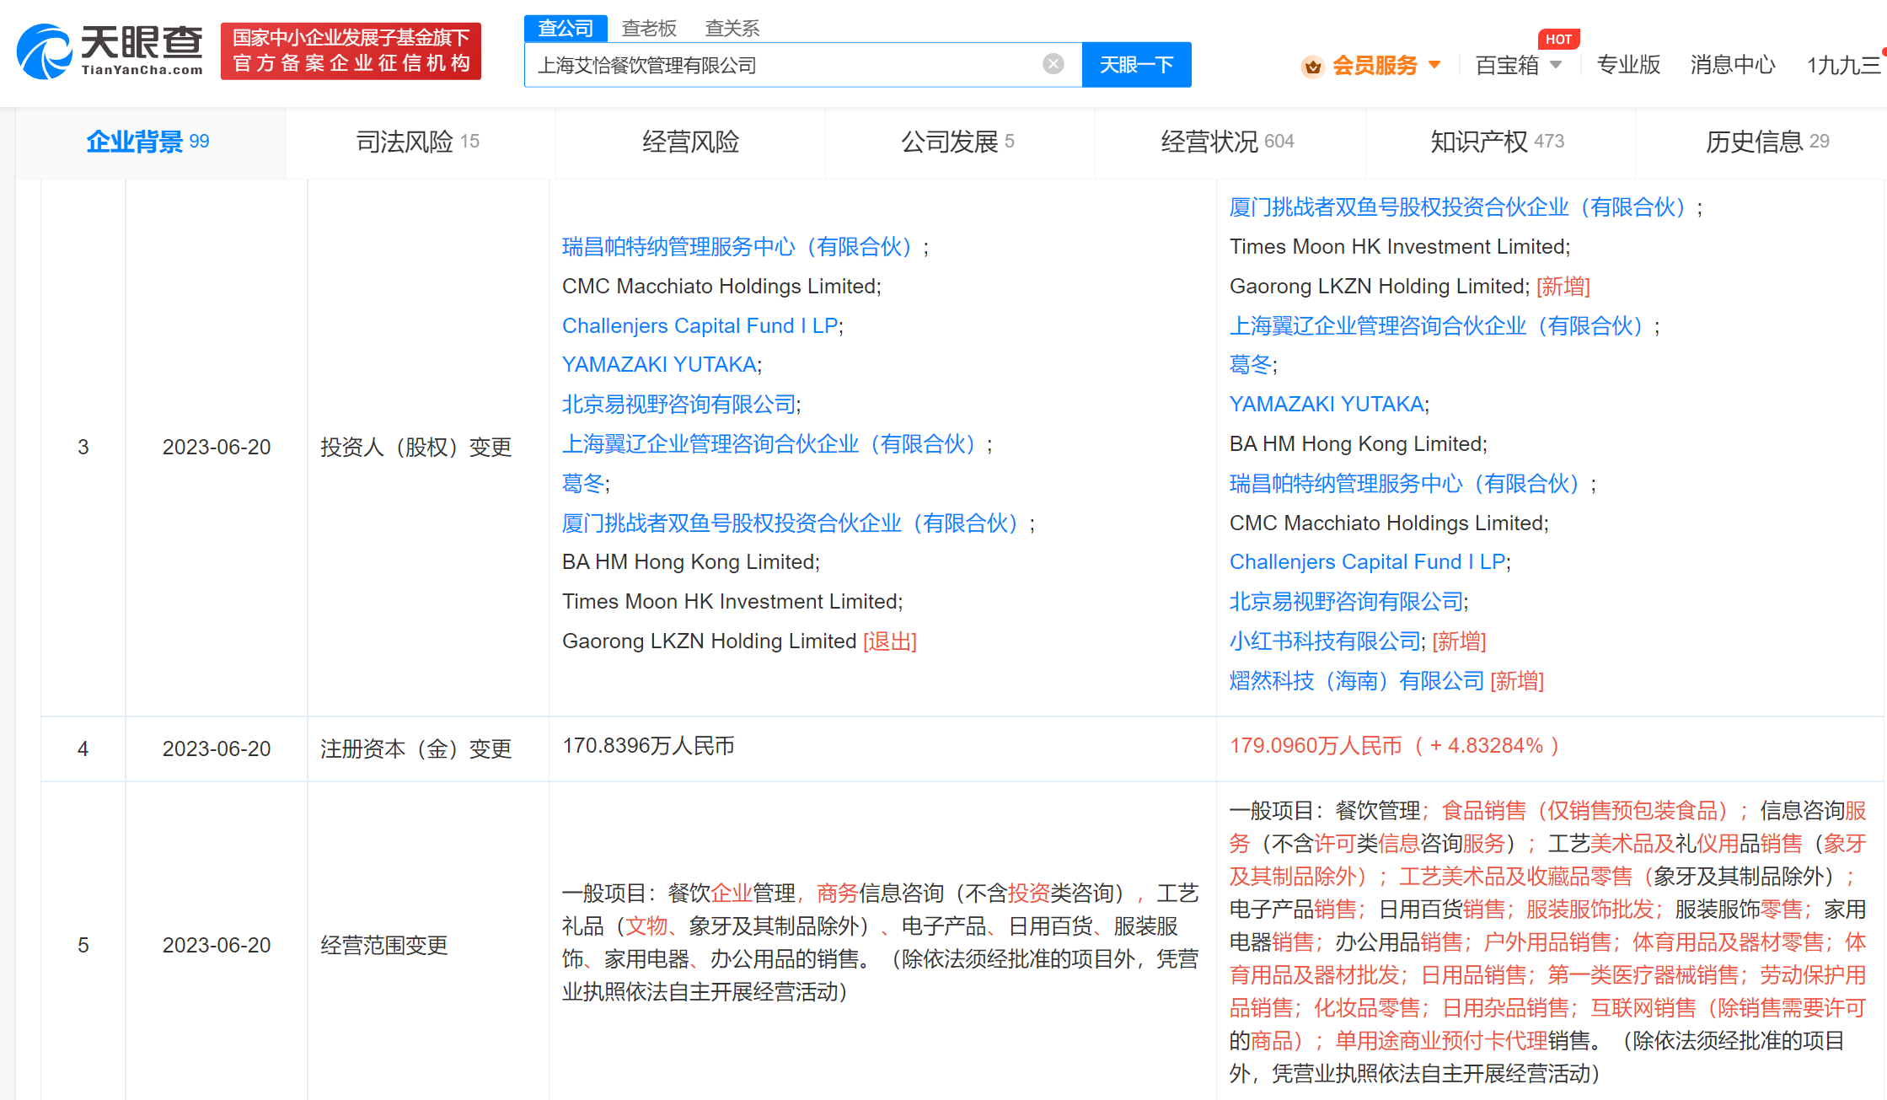Click Times Moon HK Investment Limited in after-change column
The height and width of the screenshot is (1100, 1887).
[1399, 247]
